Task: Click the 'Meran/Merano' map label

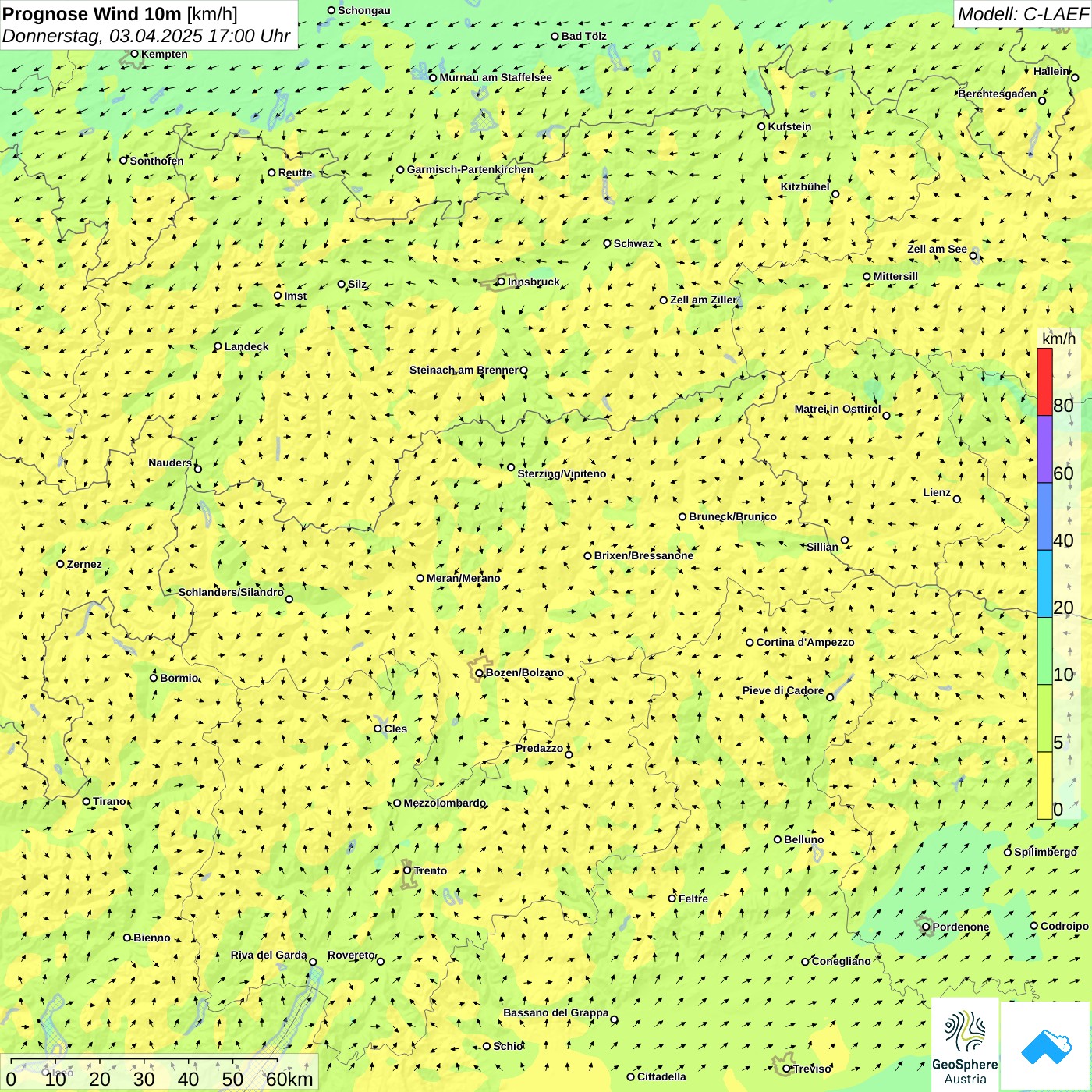Action: point(463,578)
